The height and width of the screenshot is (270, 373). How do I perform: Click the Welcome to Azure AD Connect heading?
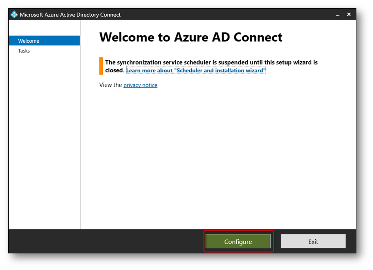(190, 38)
